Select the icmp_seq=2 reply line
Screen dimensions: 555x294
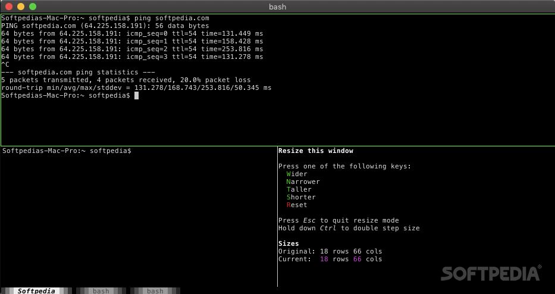132,49
